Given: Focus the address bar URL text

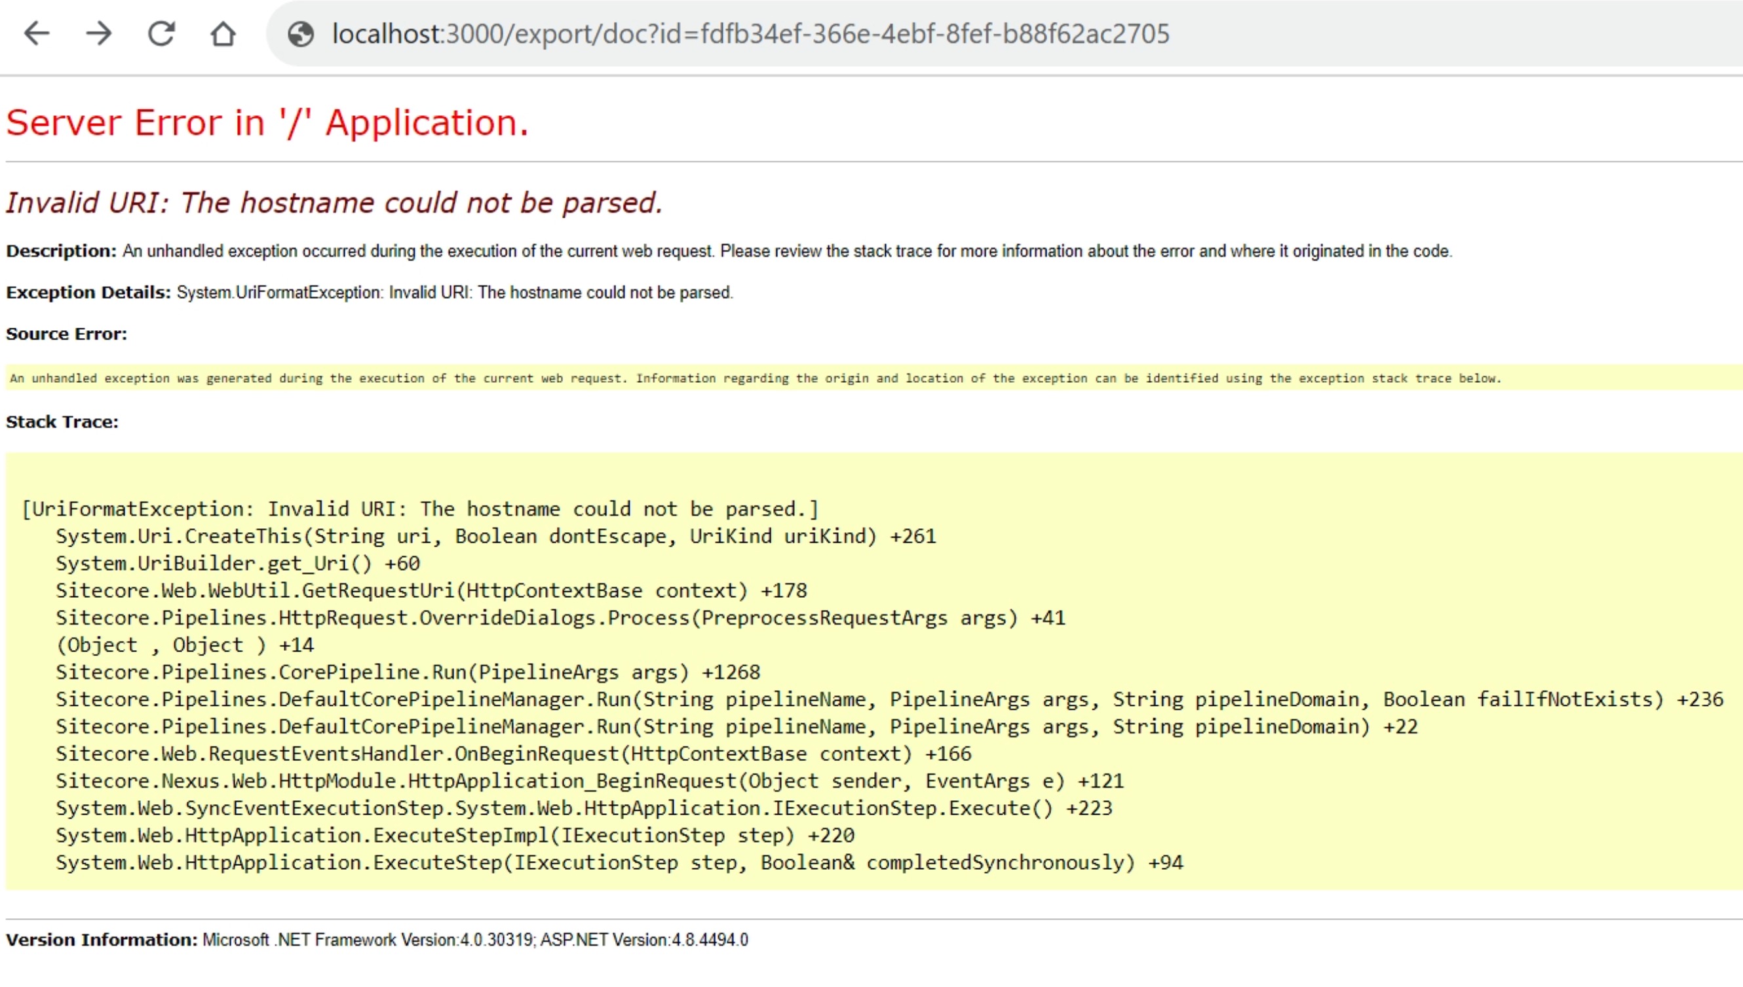Looking at the screenshot, I should tap(750, 34).
